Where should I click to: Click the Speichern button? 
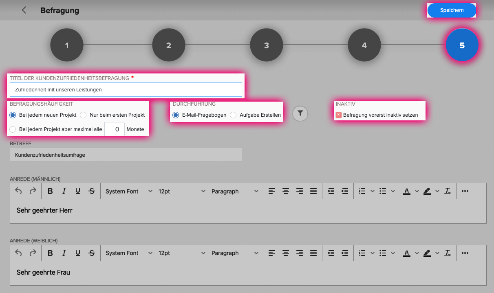[x=452, y=10]
